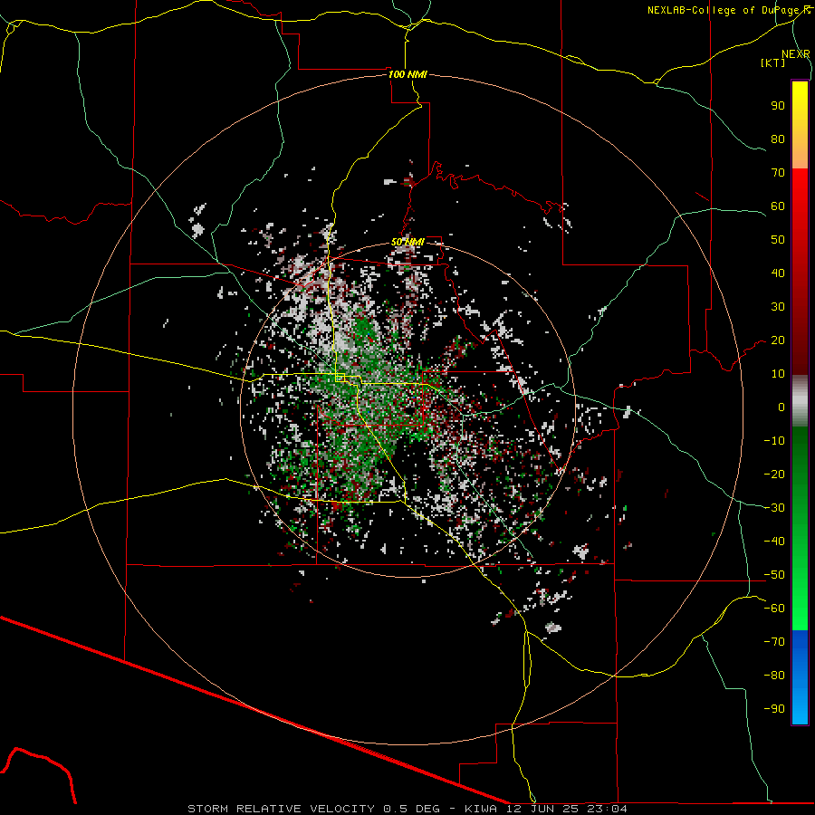Click the -90 value on velocity scale
Image resolution: width=815 pixels, height=815 pixels.
(774, 709)
